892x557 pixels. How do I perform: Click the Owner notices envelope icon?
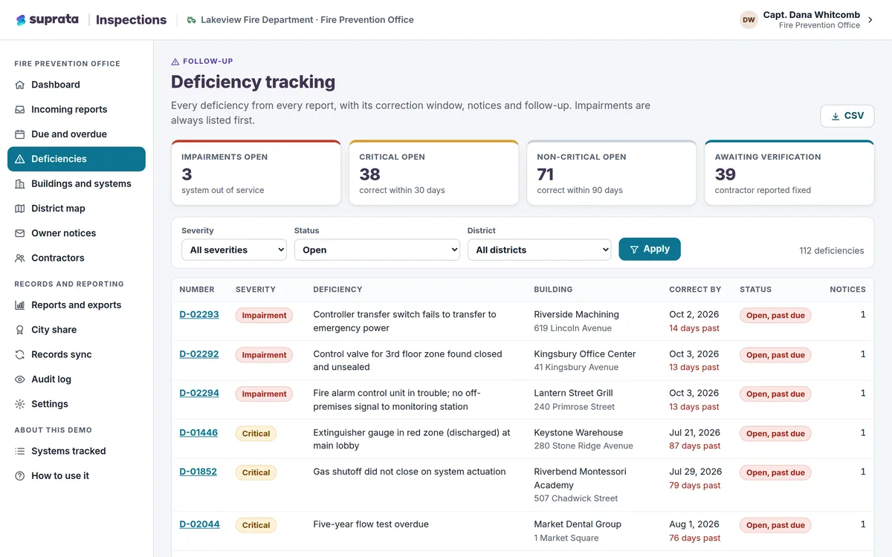pyautogui.click(x=20, y=233)
